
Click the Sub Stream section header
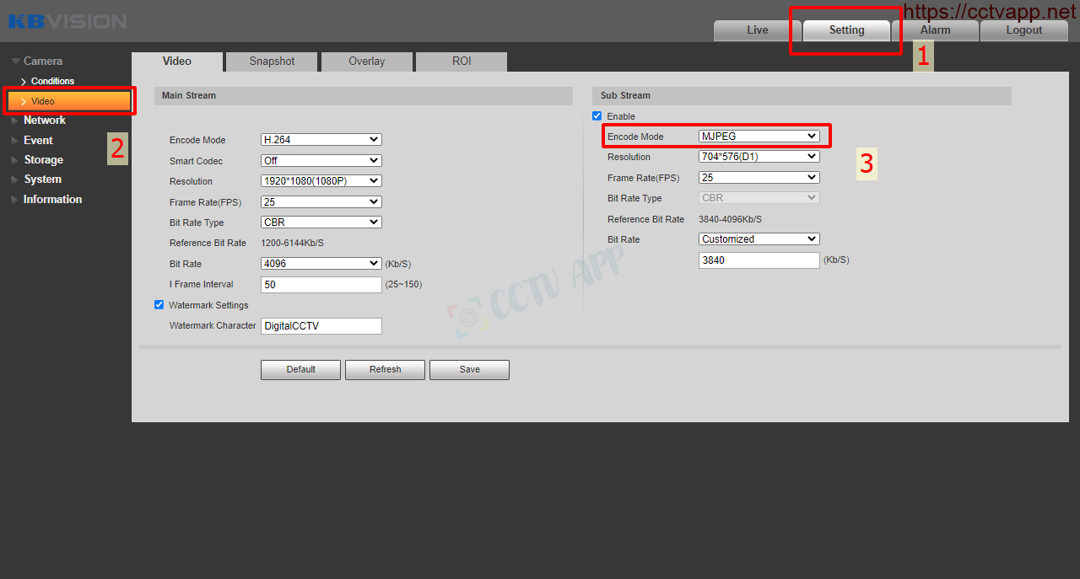[x=802, y=95]
